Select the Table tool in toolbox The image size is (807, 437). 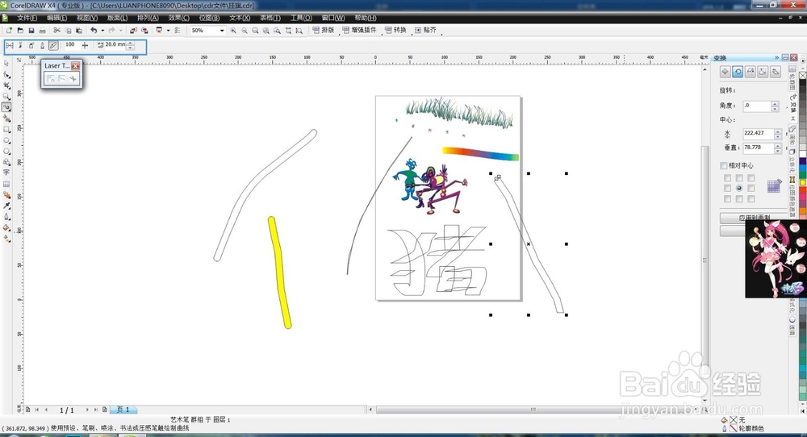pyautogui.click(x=6, y=184)
